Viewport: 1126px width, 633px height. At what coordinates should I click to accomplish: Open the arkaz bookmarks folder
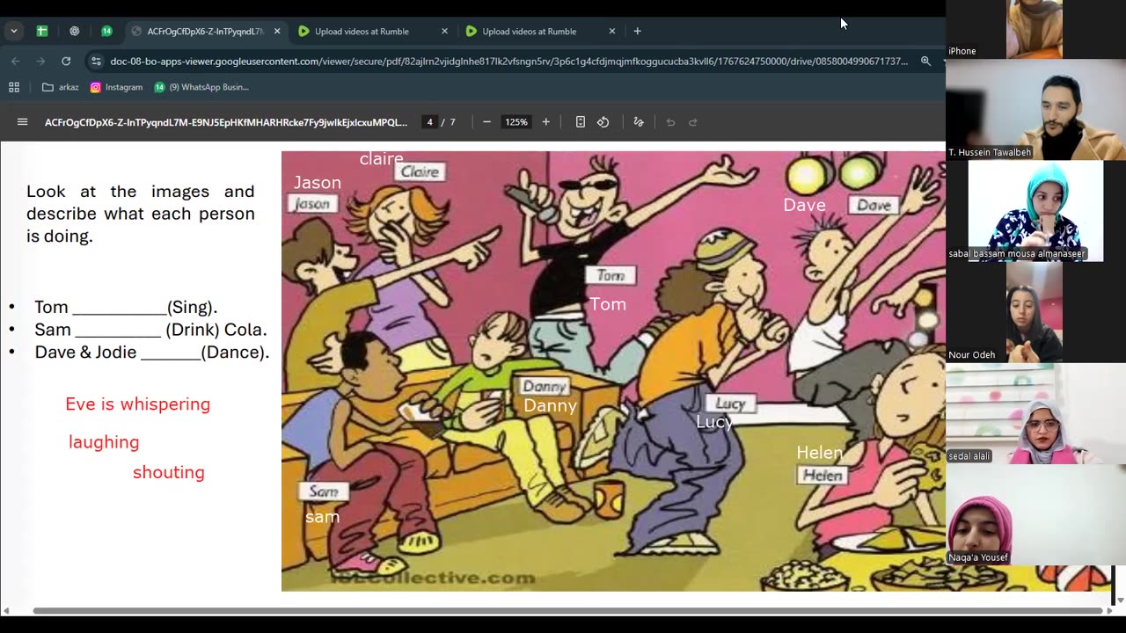[x=61, y=87]
